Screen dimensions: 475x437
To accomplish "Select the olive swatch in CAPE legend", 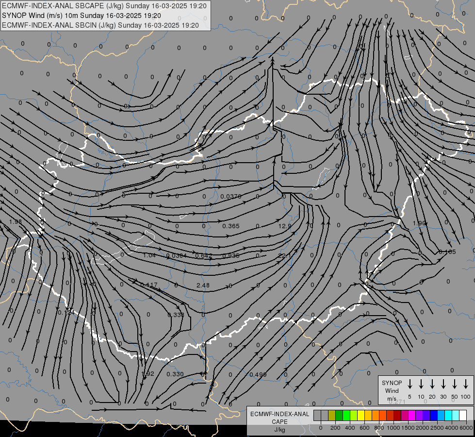I will point(332,415).
